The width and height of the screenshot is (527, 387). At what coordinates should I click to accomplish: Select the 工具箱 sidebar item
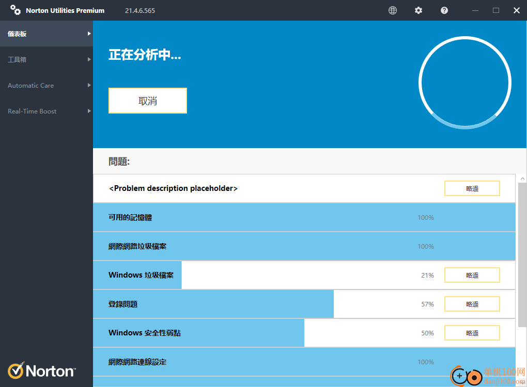(x=47, y=59)
